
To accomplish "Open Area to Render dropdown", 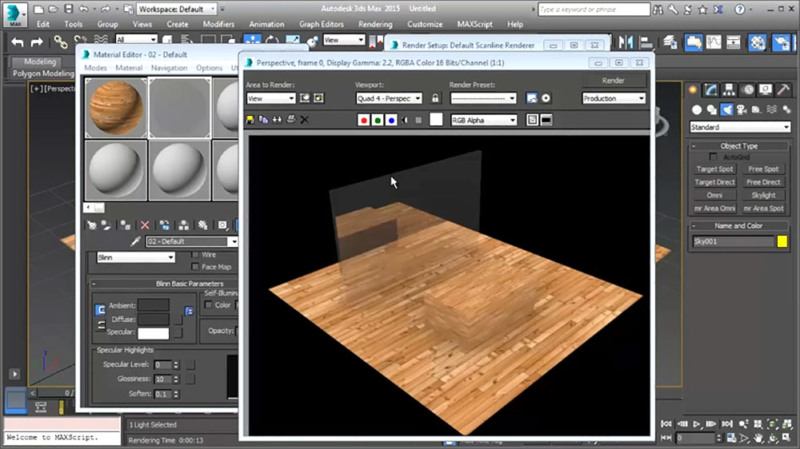I will (x=271, y=98).
